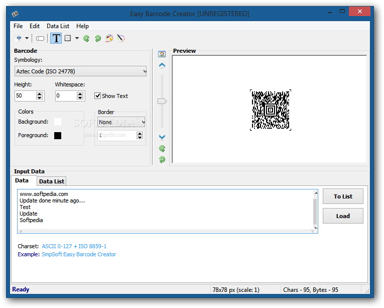Open the Border dropdown set to None
This screenshot has width=384, height=308.
[x=121, y=122]
